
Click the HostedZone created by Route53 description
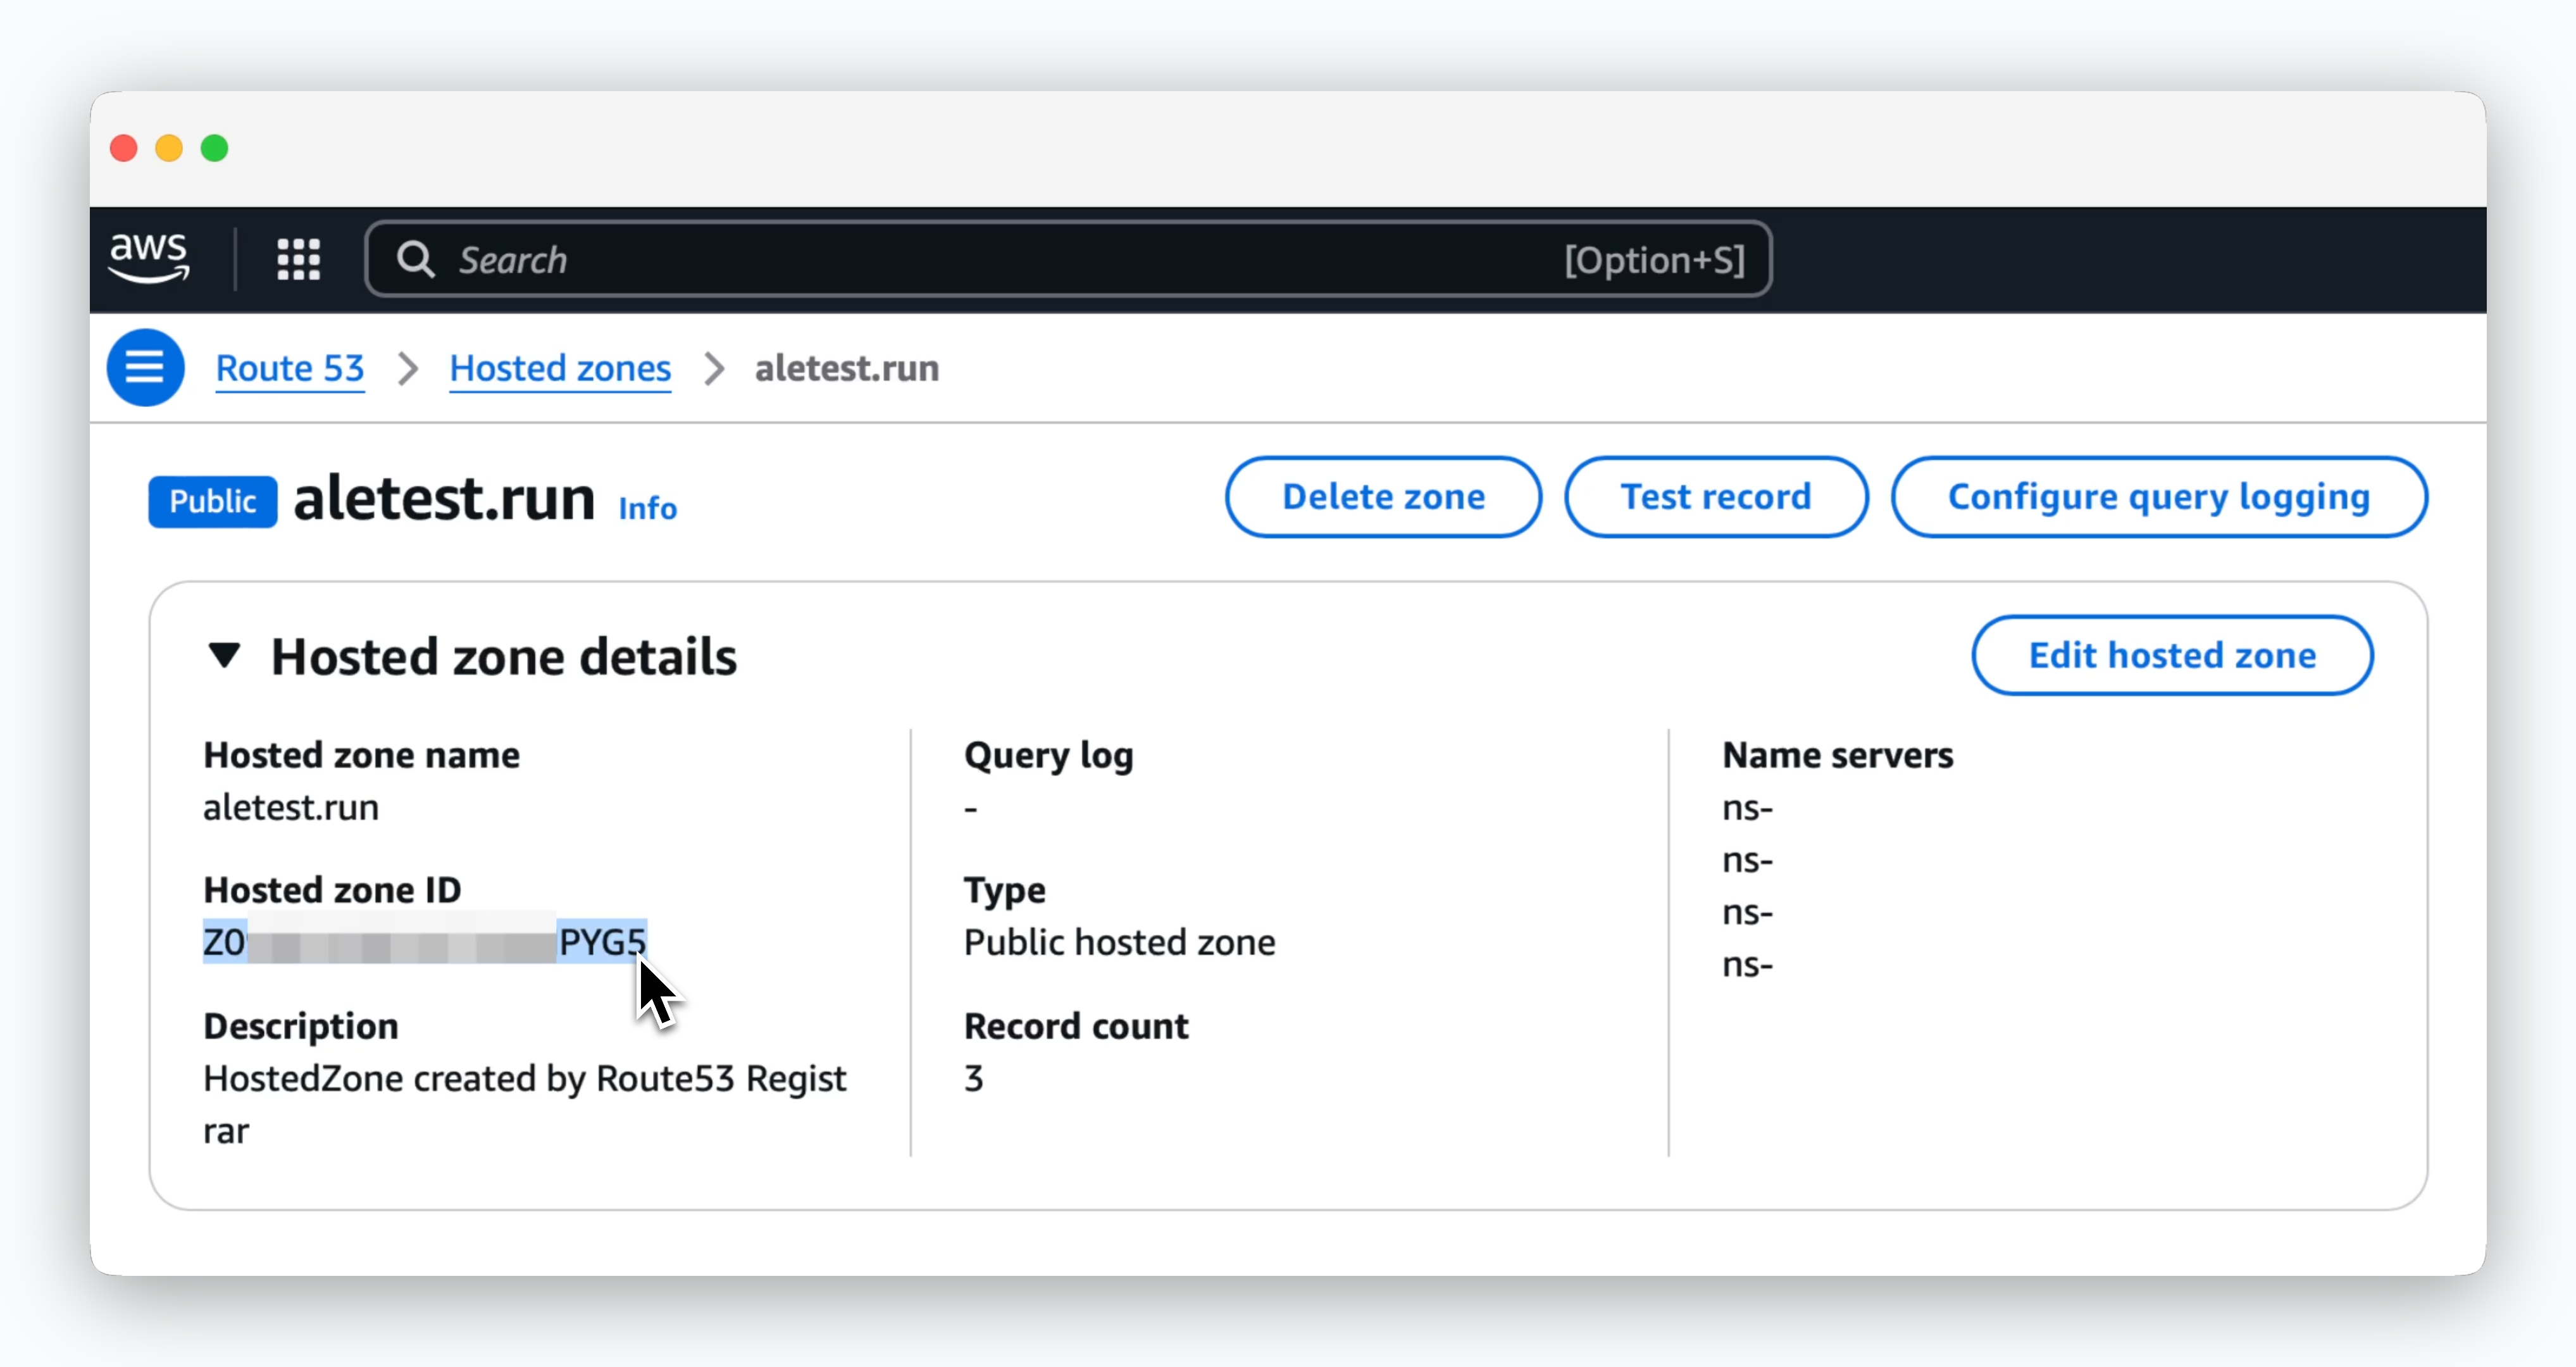coord(524,1104)
